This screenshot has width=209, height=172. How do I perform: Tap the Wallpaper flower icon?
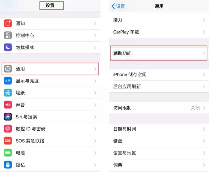pyautogui.click(x=8, y=93)
